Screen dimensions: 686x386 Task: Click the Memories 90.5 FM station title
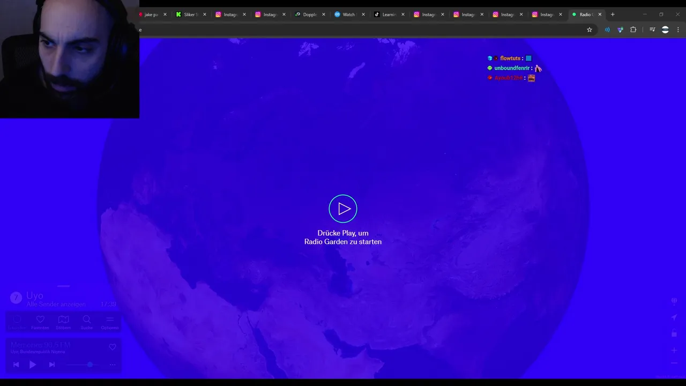tap(40, 345)
